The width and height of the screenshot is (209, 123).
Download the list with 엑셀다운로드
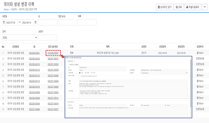point(193,7)
